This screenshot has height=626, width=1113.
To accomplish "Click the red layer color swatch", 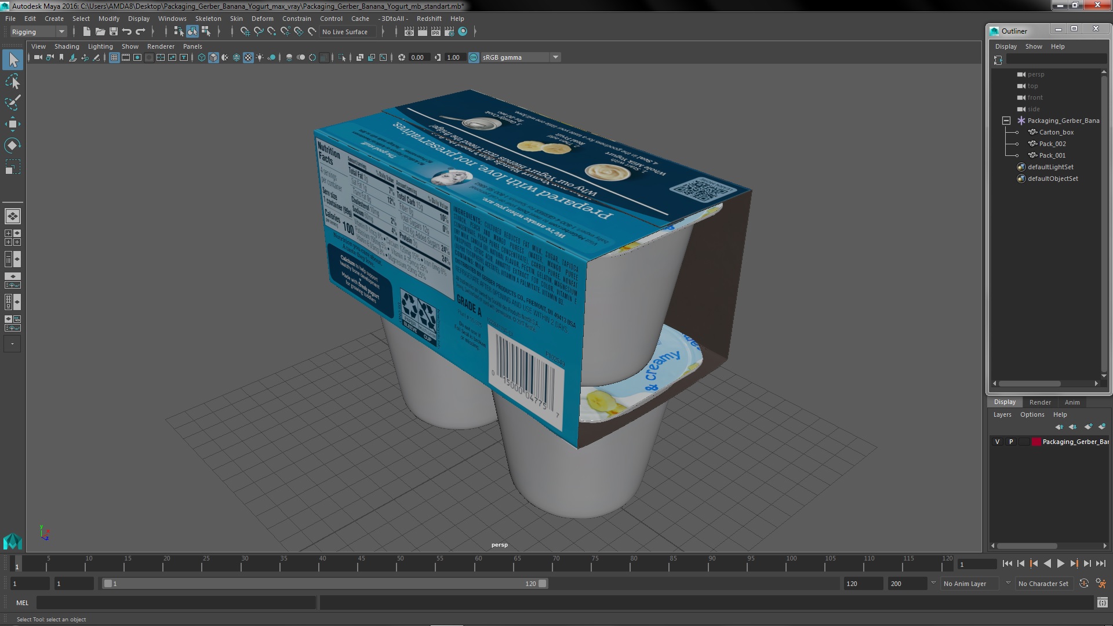I will [1036, 442].
